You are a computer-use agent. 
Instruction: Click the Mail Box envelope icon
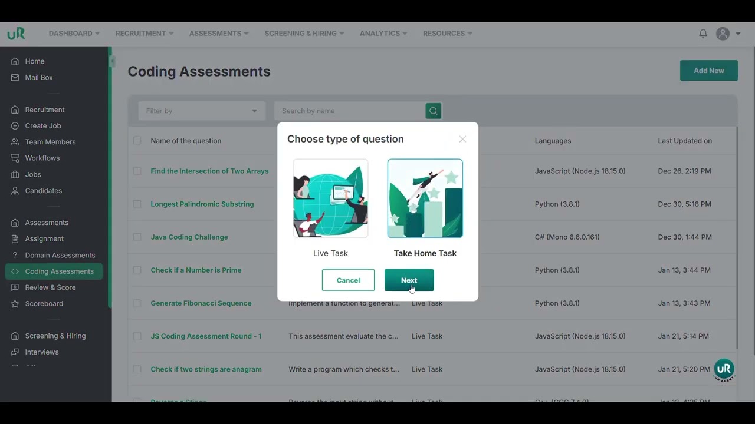coord(15,77)
